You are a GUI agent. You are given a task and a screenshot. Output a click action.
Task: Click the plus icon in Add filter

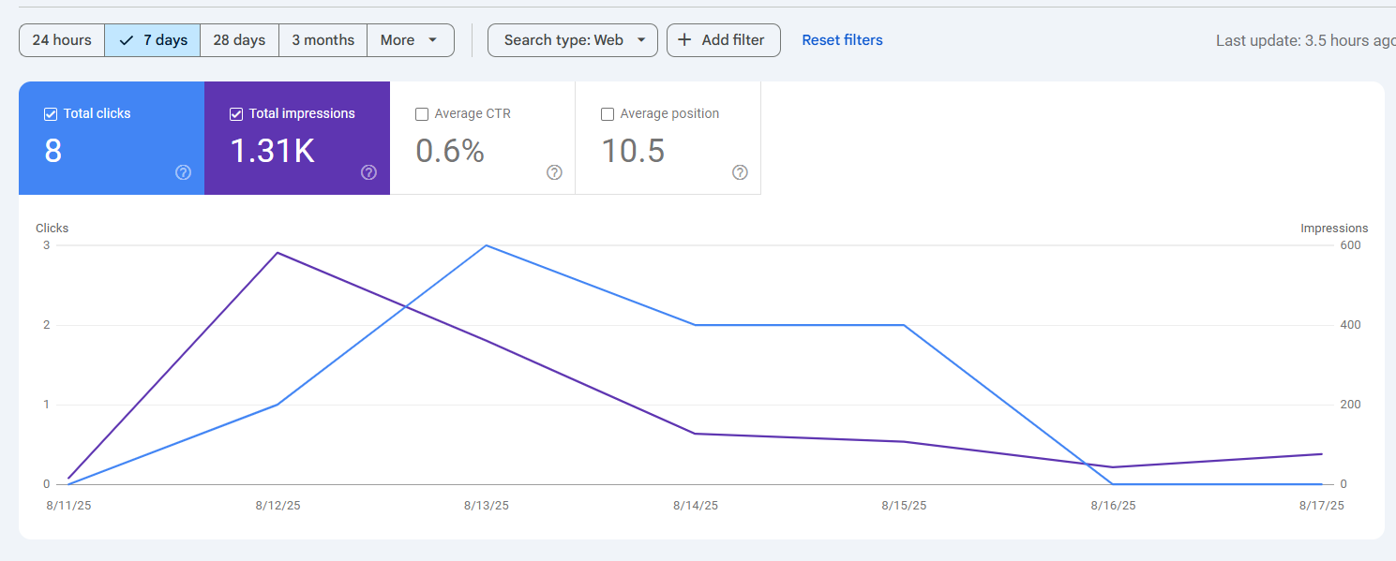(684, 40)
